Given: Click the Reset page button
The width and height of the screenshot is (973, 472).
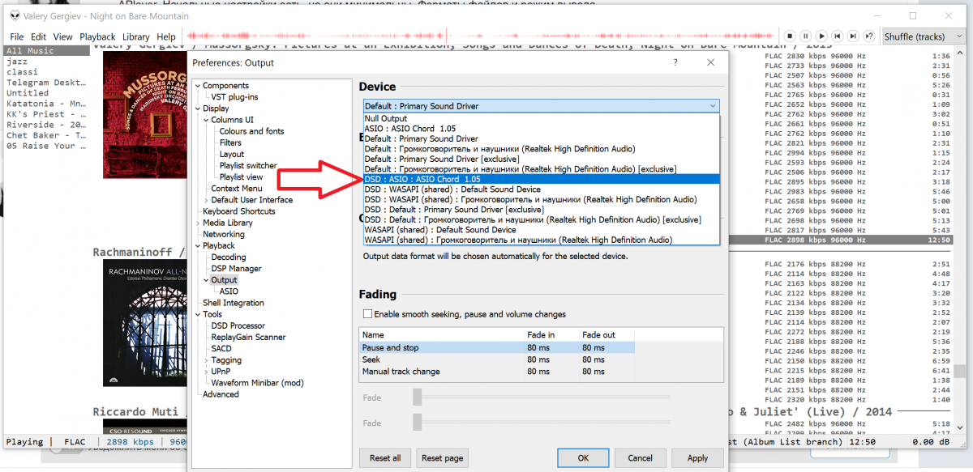Looking at the screenshot, I should pyautogui.click(x=443, y=458).
